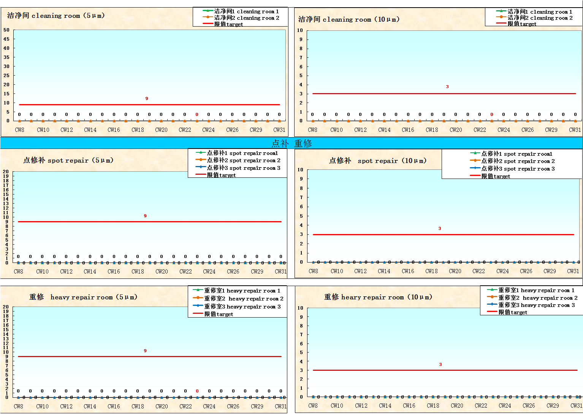This screenshot has width=583, height=416.
Task: Select the blue 点修补3 marker in the spot repair 5μm legend
Action: [x=201, y=167]
